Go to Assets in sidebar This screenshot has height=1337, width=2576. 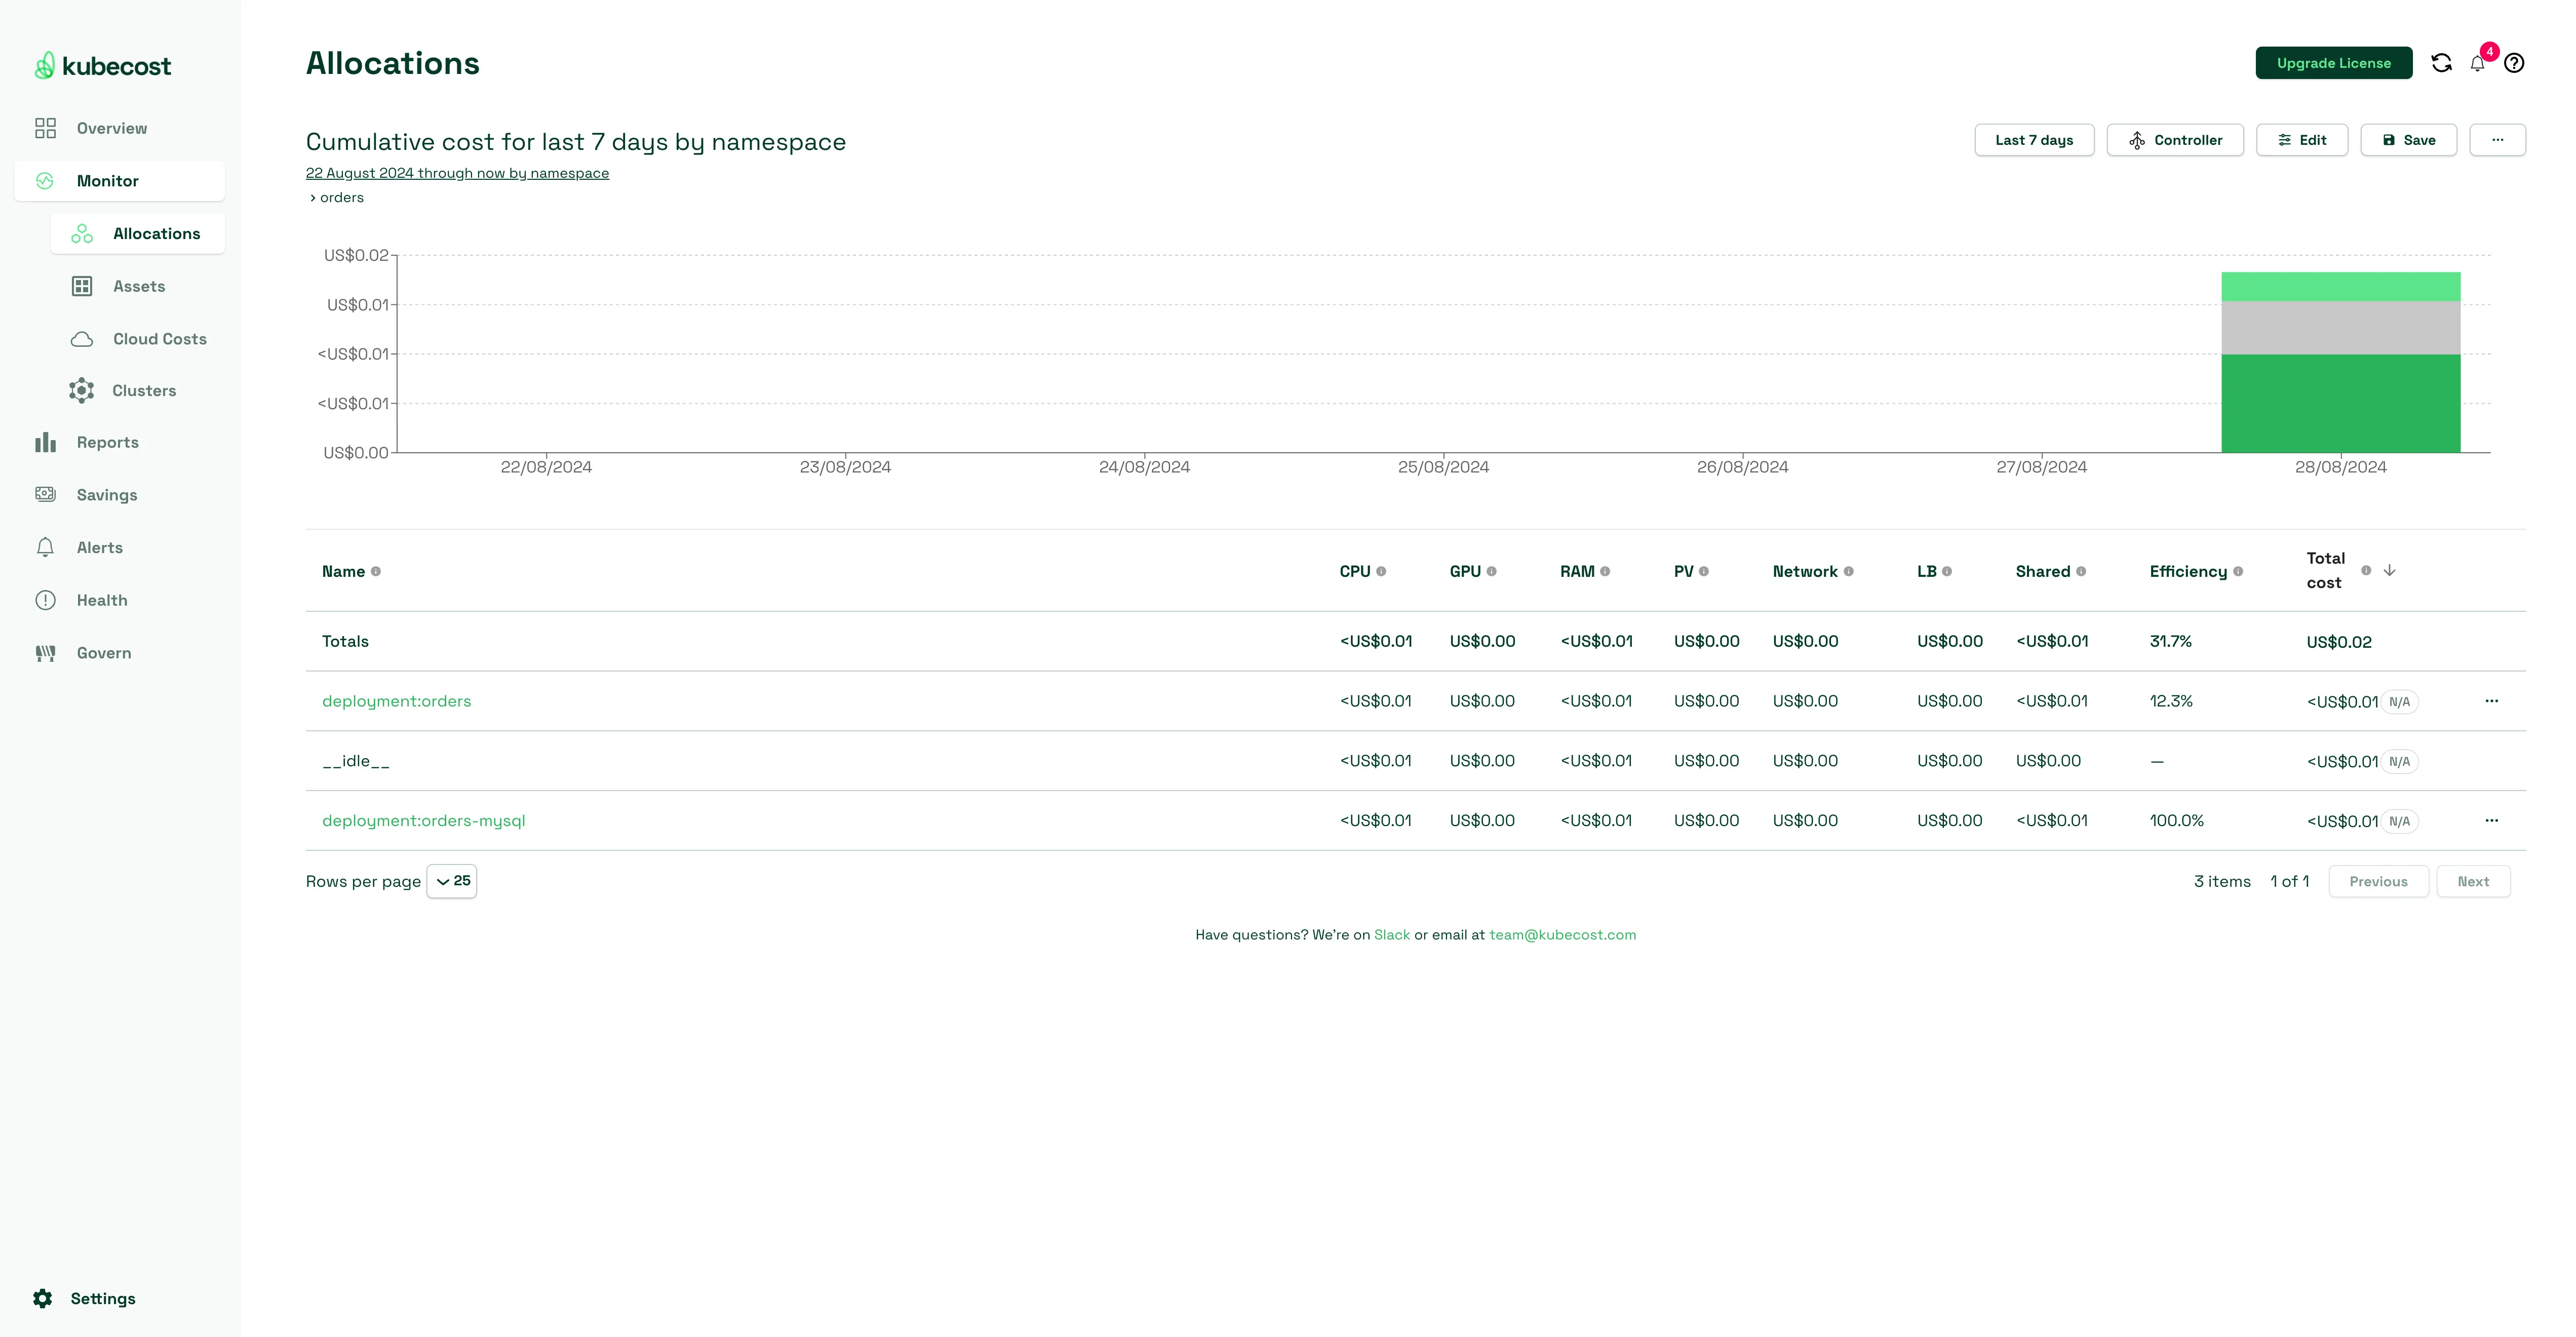coord(138,286)
